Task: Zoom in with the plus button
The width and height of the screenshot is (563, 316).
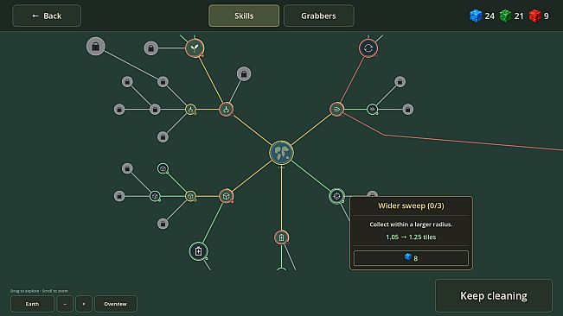Action: point(84,304)
